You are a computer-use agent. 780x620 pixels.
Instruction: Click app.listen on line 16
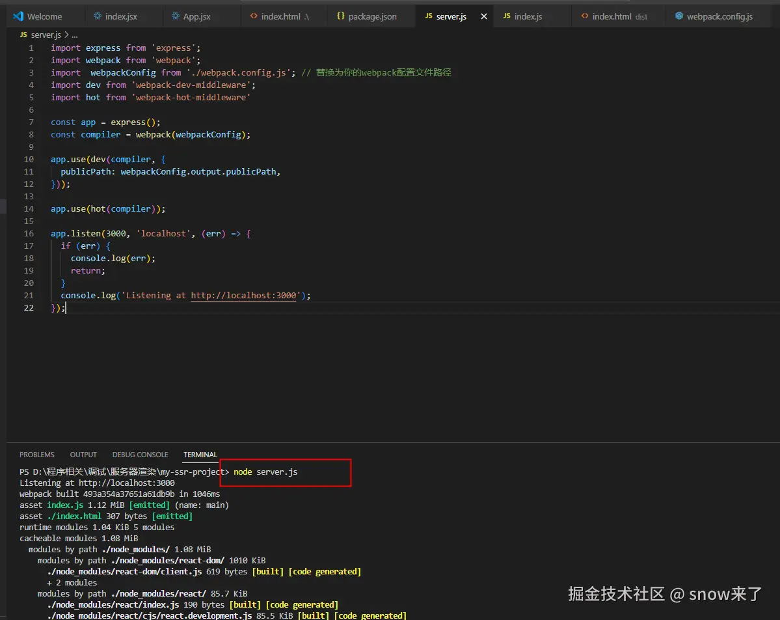pyautogui.click(x=75, y=234)
